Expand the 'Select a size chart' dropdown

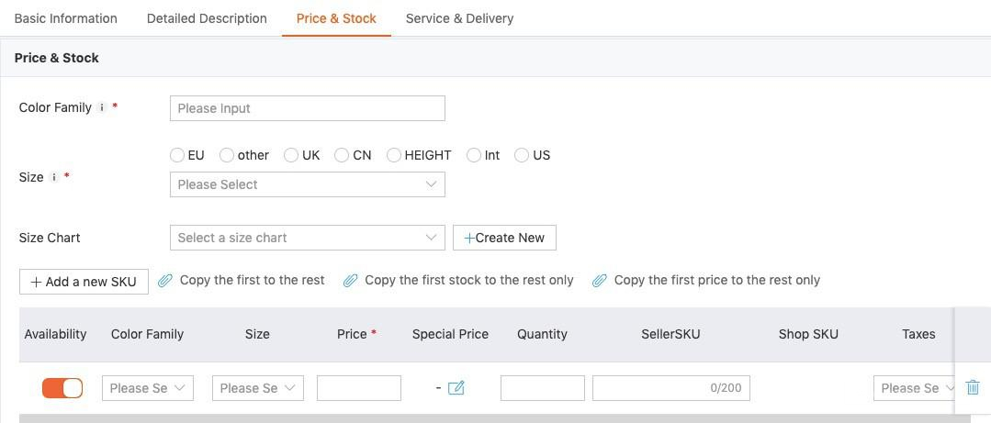(x=307, y=238)
